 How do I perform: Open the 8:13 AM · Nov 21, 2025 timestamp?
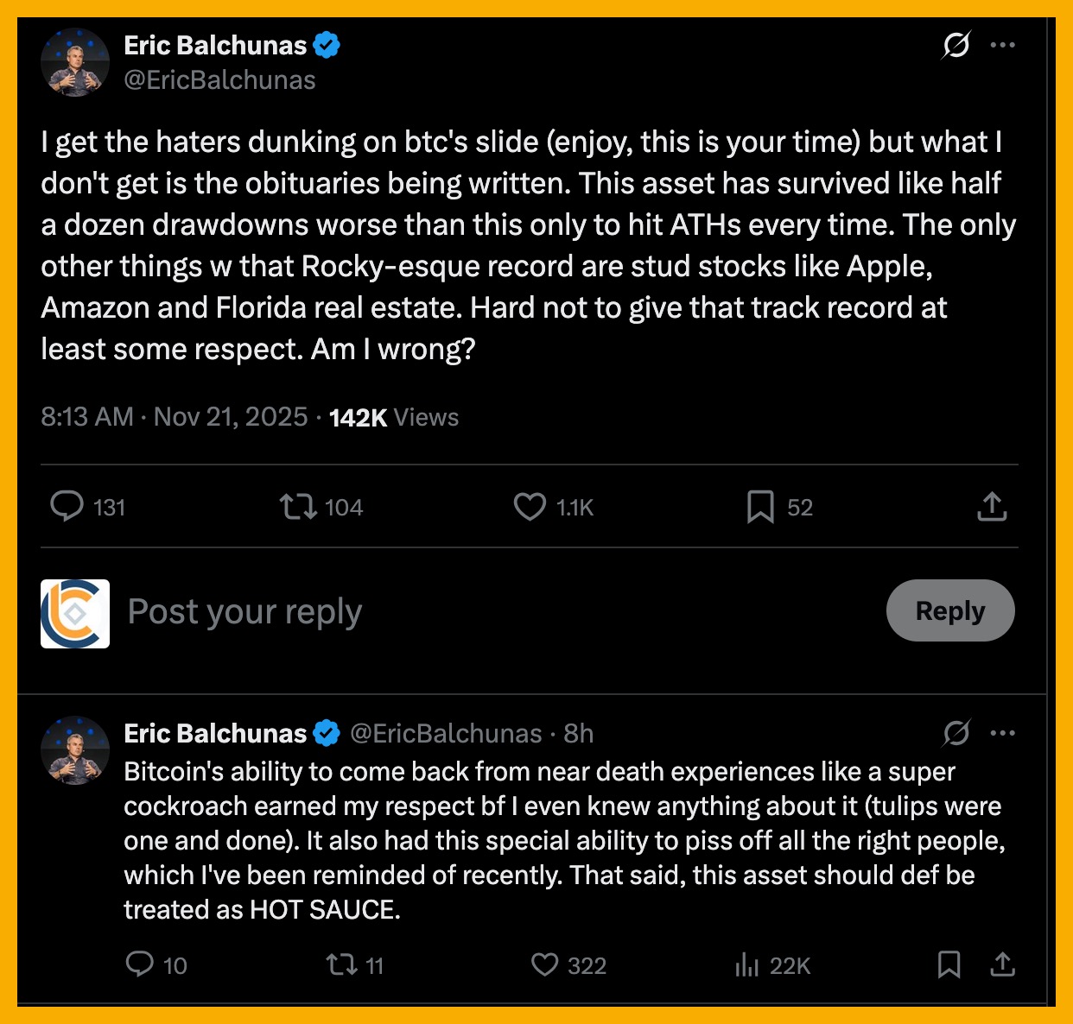coord(174,417)
